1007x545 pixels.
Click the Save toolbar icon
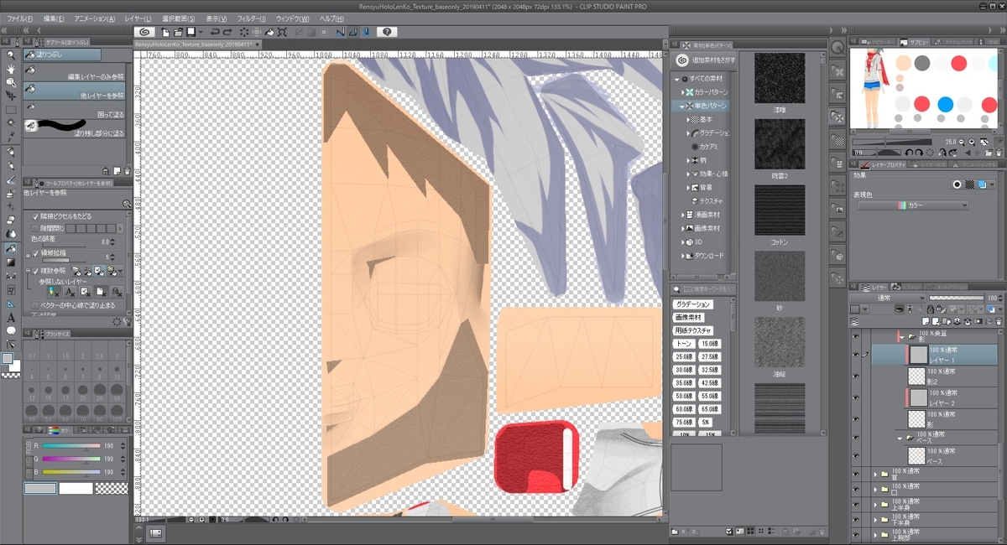[x=190, y=31]
